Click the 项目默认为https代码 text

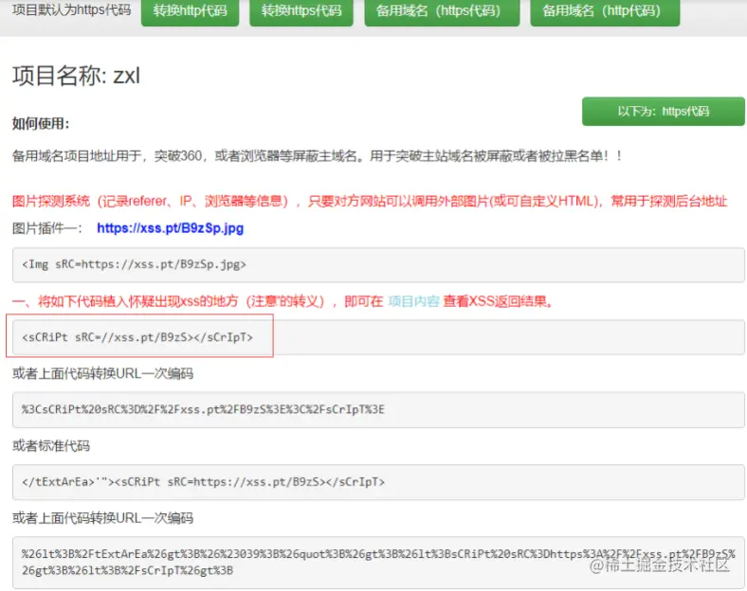[71, 10]
